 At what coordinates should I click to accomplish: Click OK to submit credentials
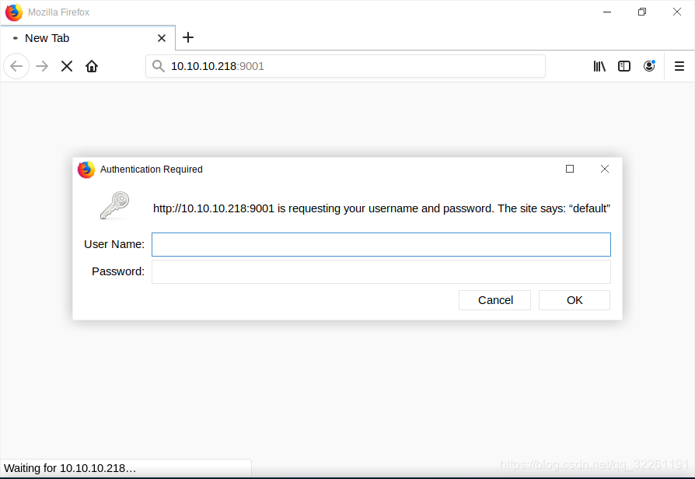[575, 300]
